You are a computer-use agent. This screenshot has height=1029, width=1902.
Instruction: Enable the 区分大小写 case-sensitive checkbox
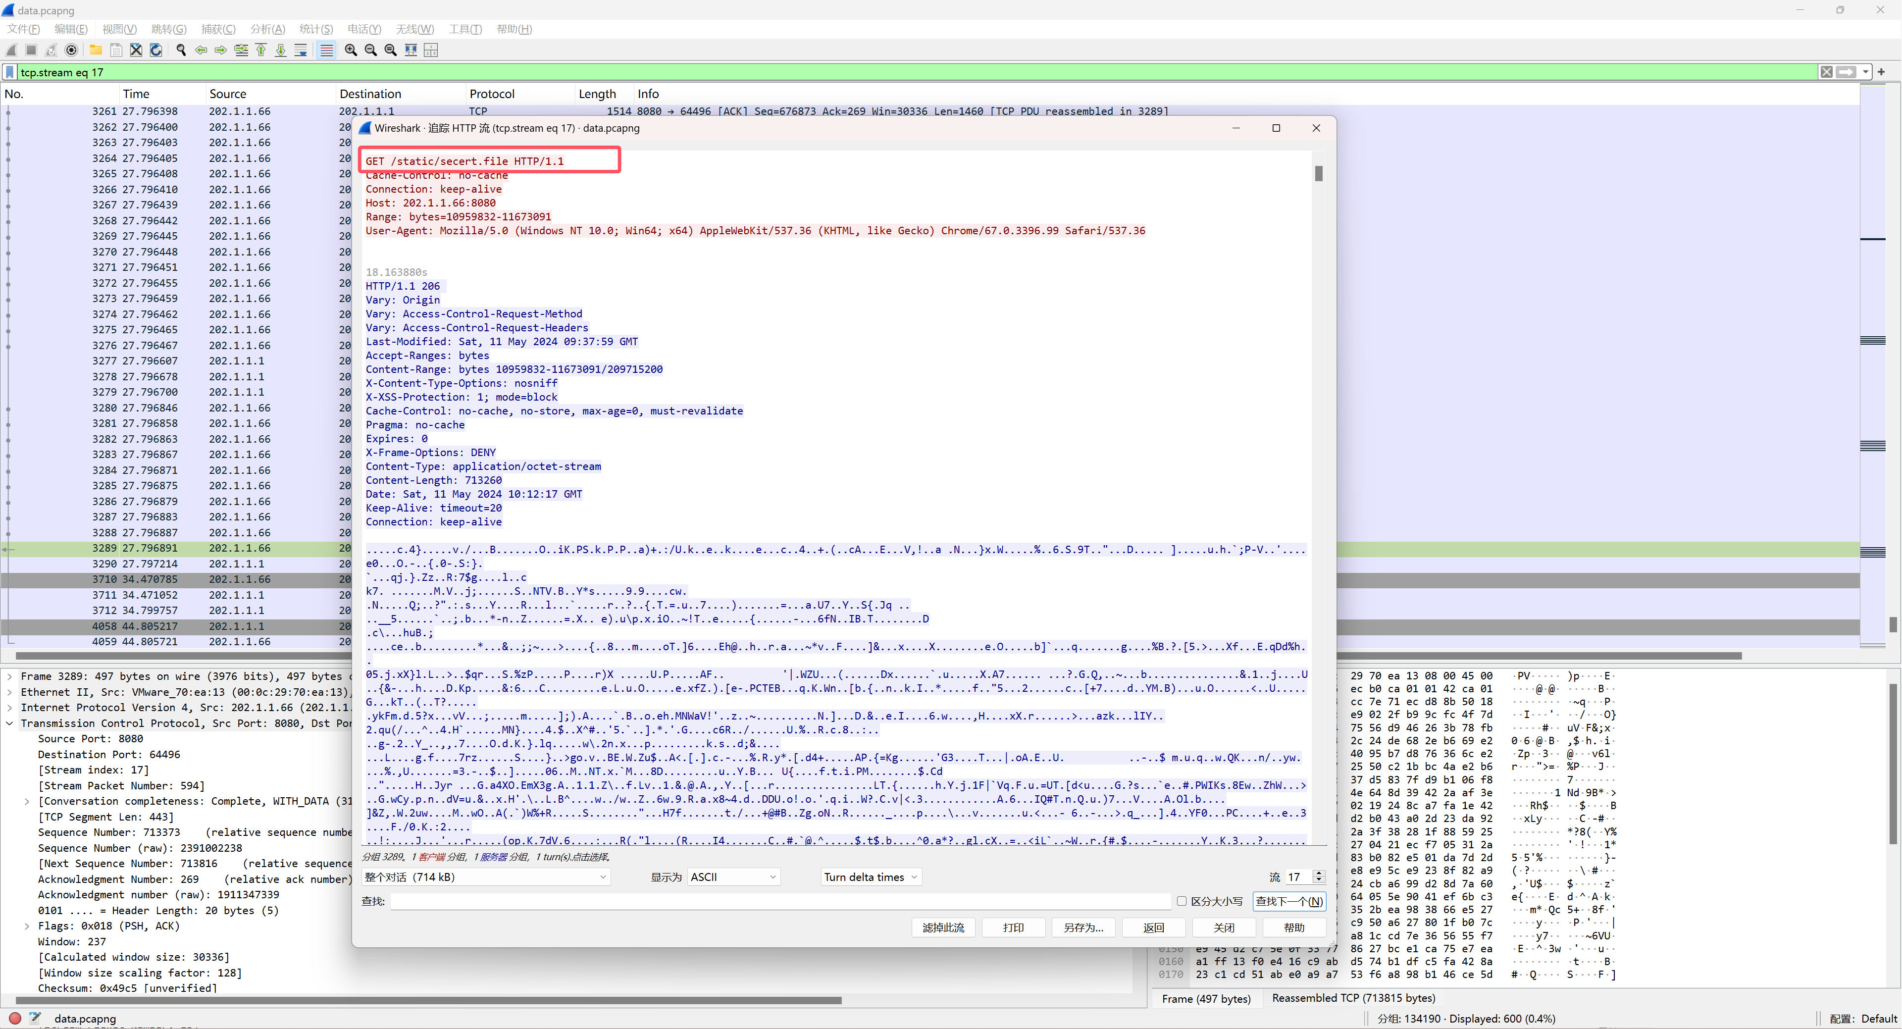click(1182, 901)
